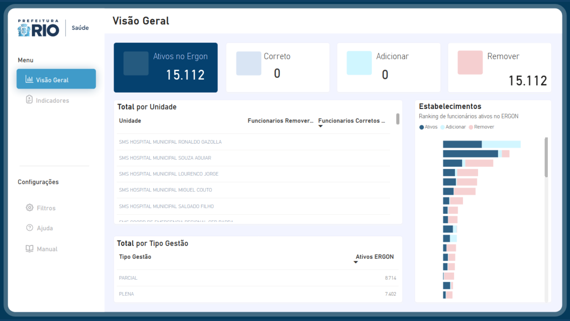570x321 pixels.
Task: Select the Visão Geral bar chart icon
Action: pos(29,79)
